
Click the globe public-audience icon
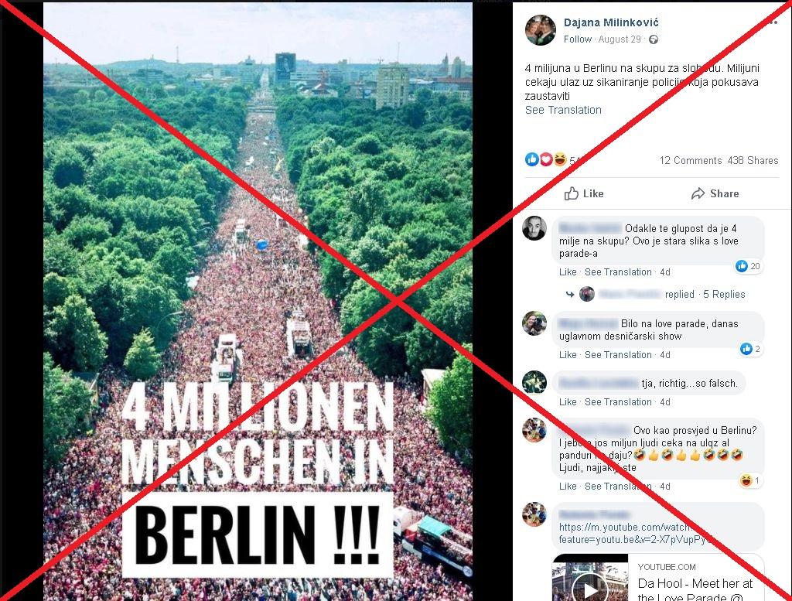tap(654, 39)
